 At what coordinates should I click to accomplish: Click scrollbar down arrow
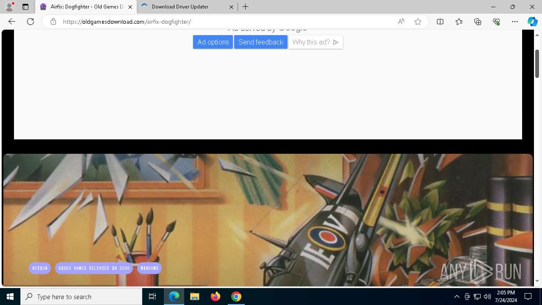coord(537,281)
